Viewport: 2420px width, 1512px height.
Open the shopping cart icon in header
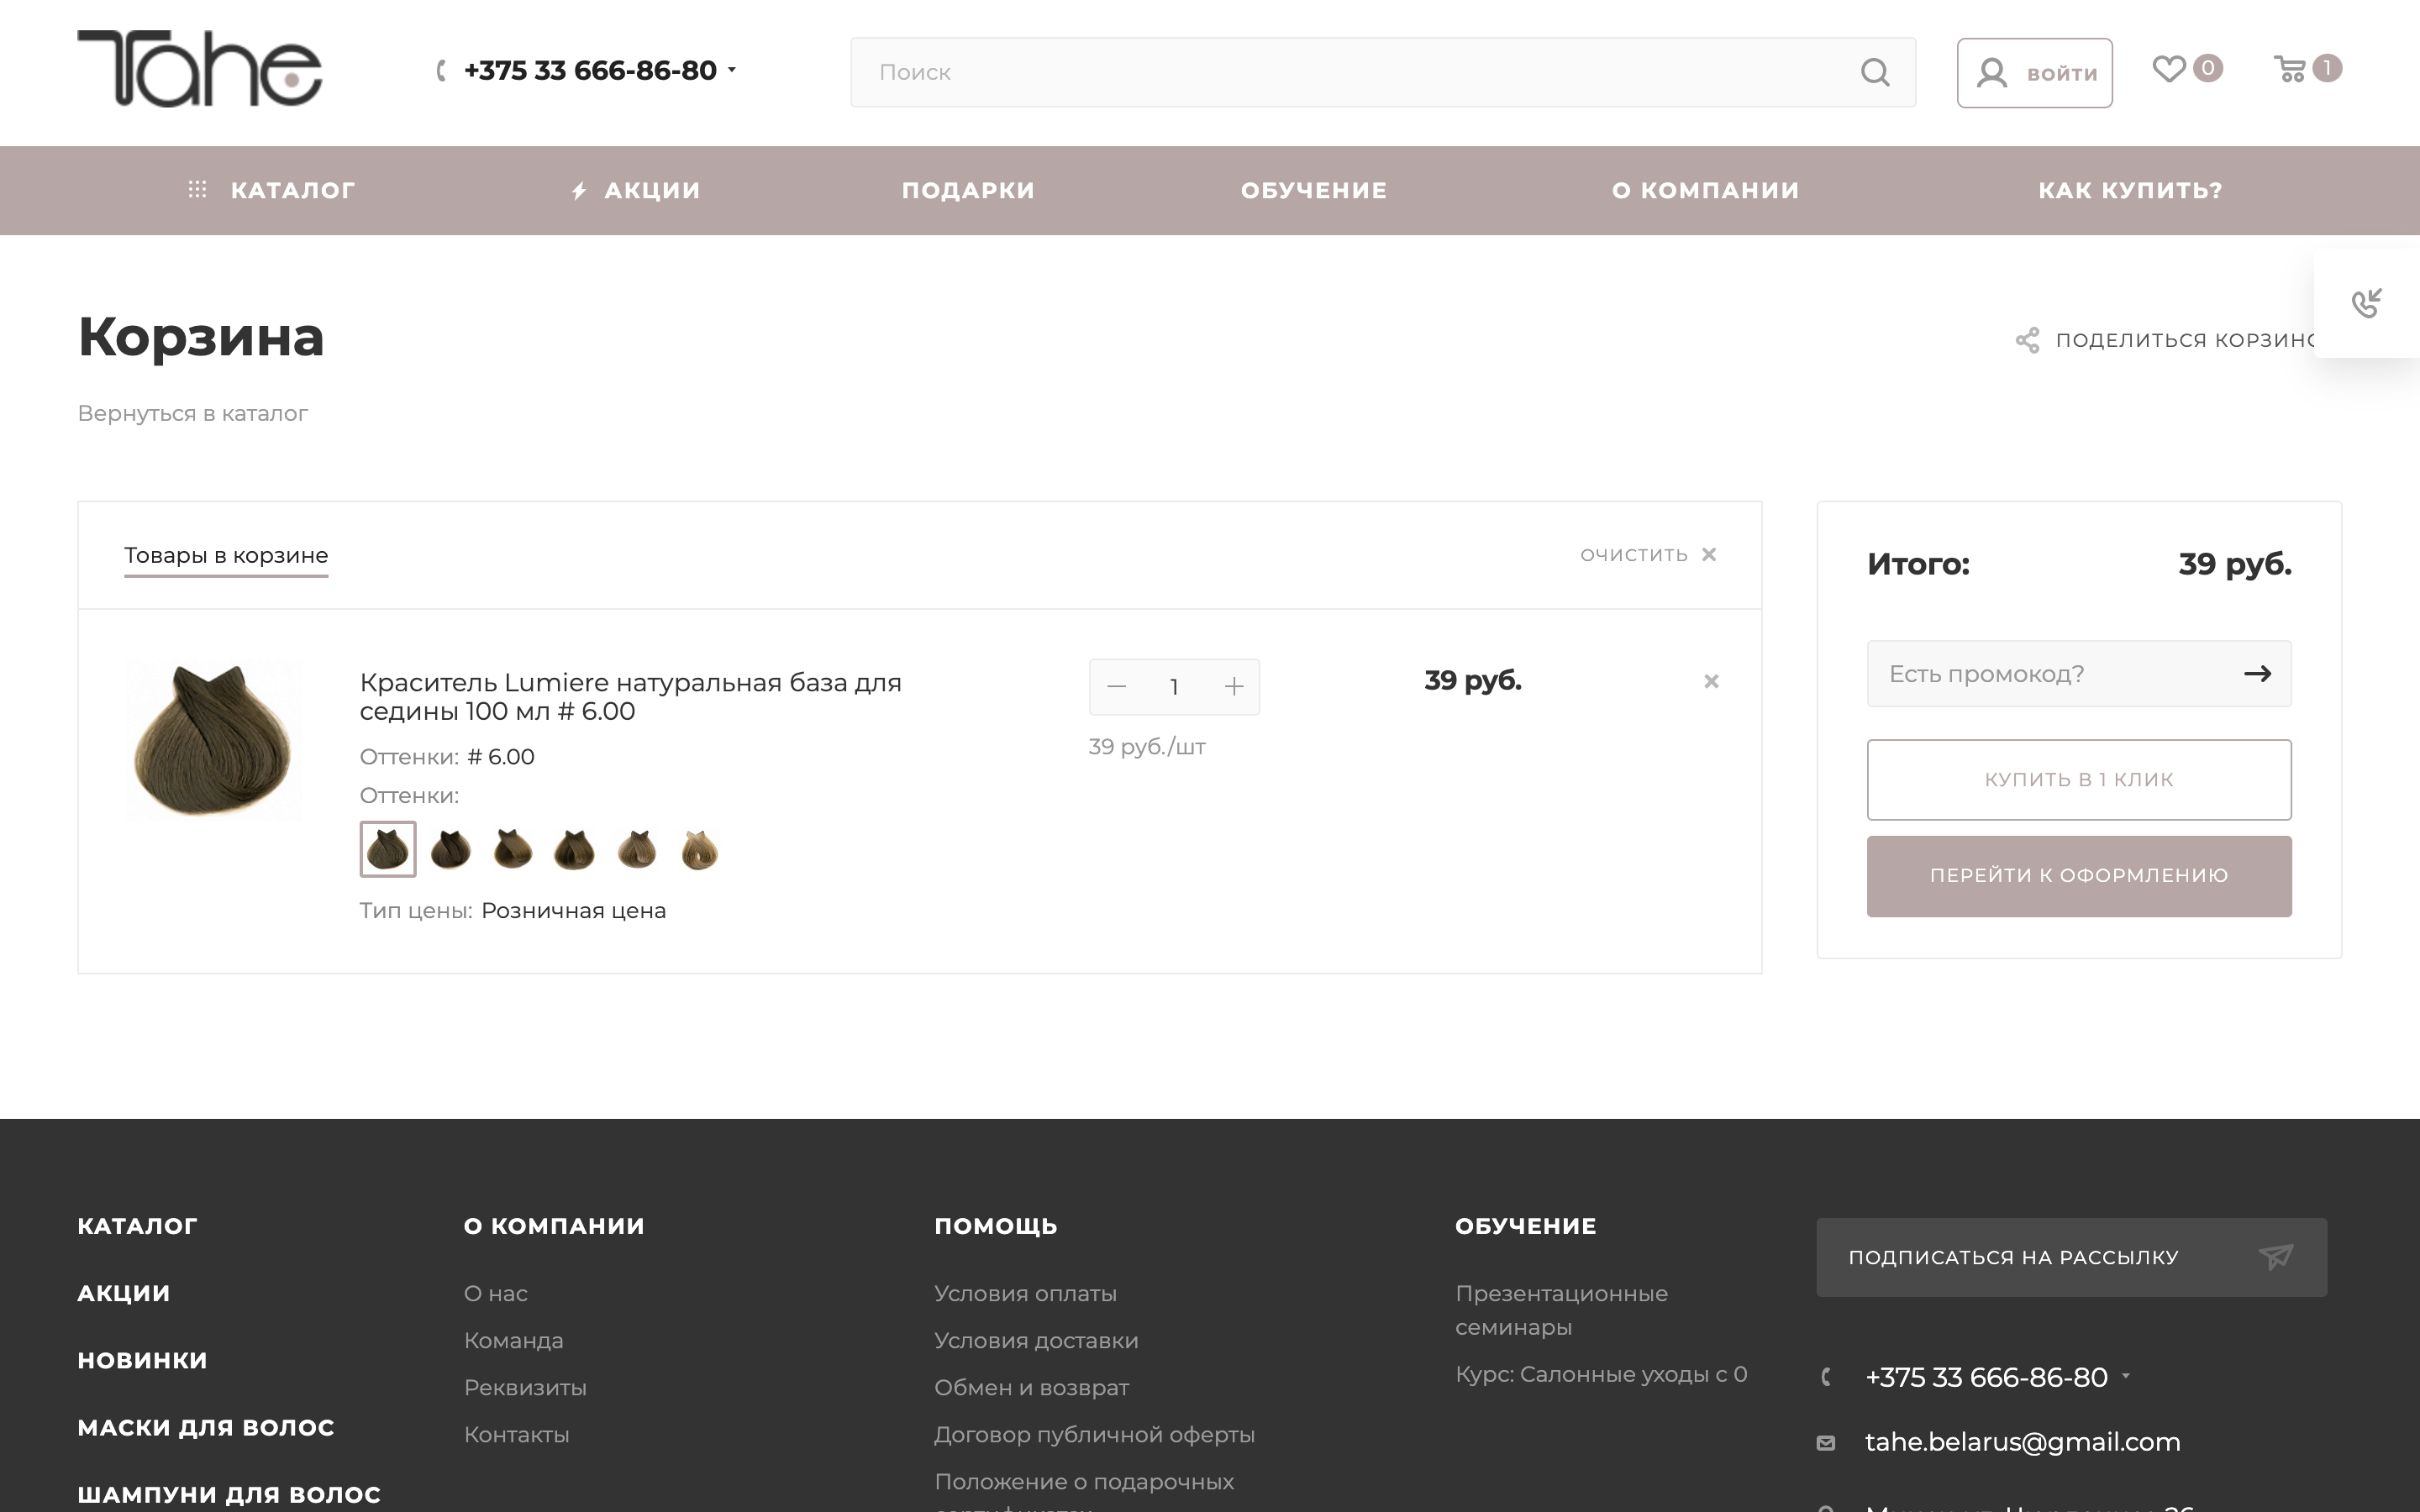click(2290, 69)
